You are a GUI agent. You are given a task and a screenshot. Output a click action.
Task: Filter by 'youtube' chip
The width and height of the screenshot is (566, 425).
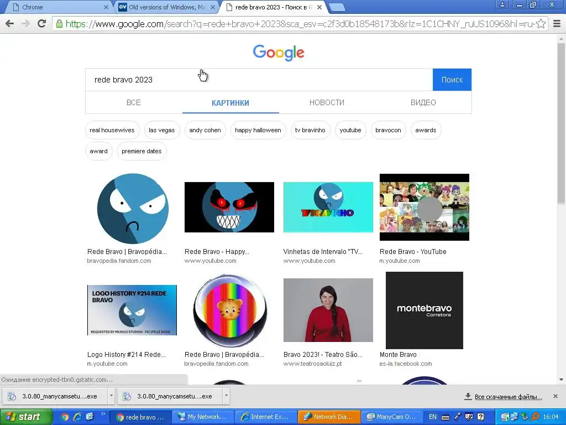(x=350, y=130)
